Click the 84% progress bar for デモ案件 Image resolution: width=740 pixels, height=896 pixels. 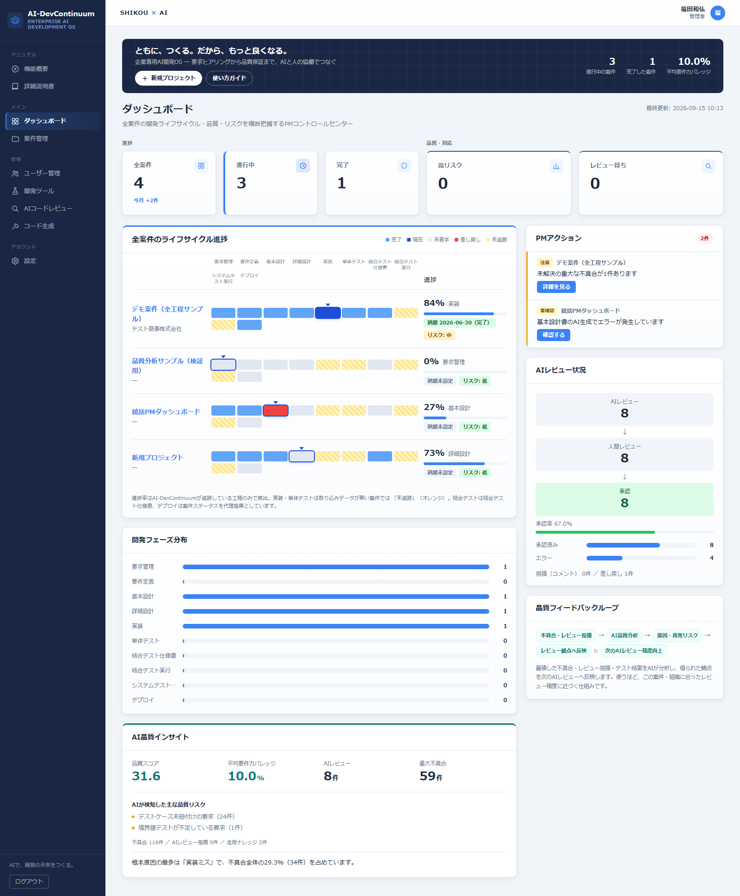[465, 314]
